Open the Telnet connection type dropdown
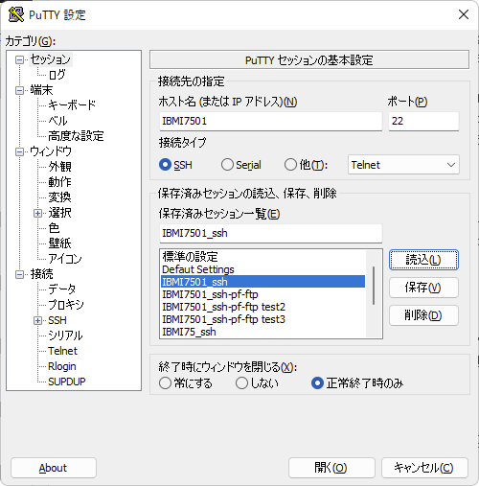 point(403,165)
